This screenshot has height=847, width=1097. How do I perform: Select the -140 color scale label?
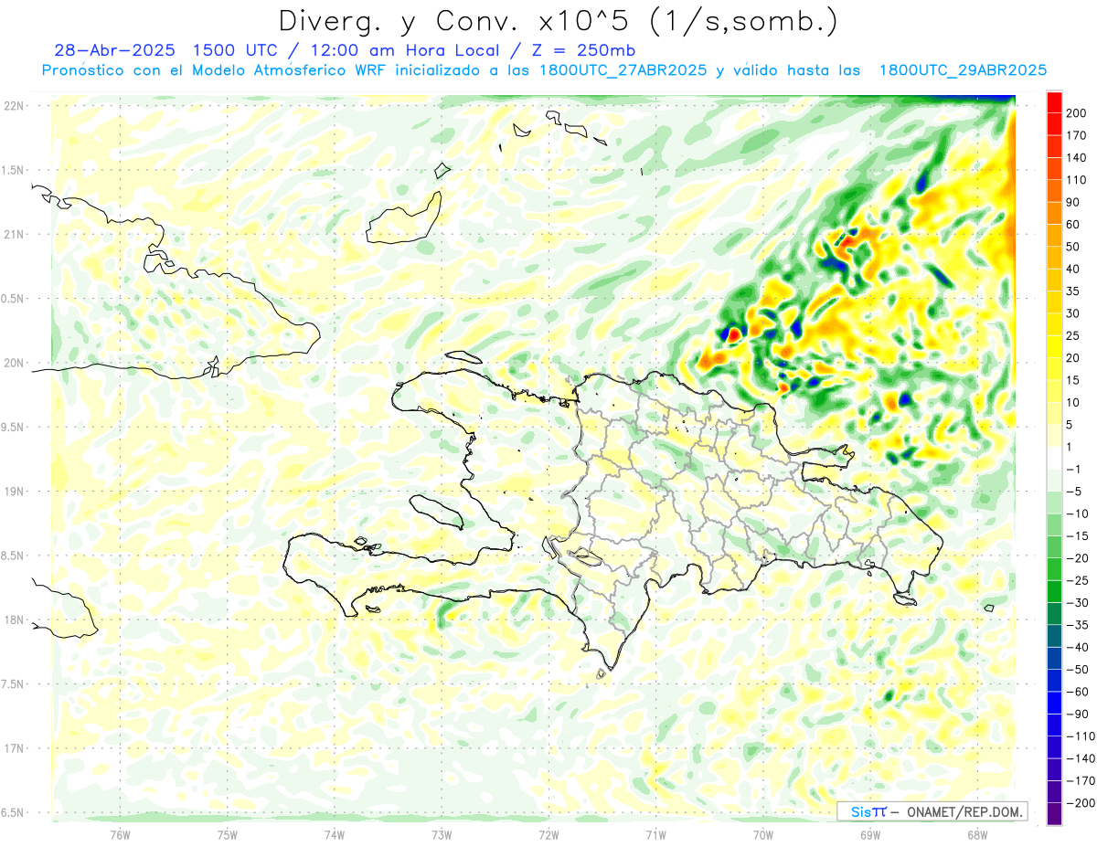tap(1080, 758)
